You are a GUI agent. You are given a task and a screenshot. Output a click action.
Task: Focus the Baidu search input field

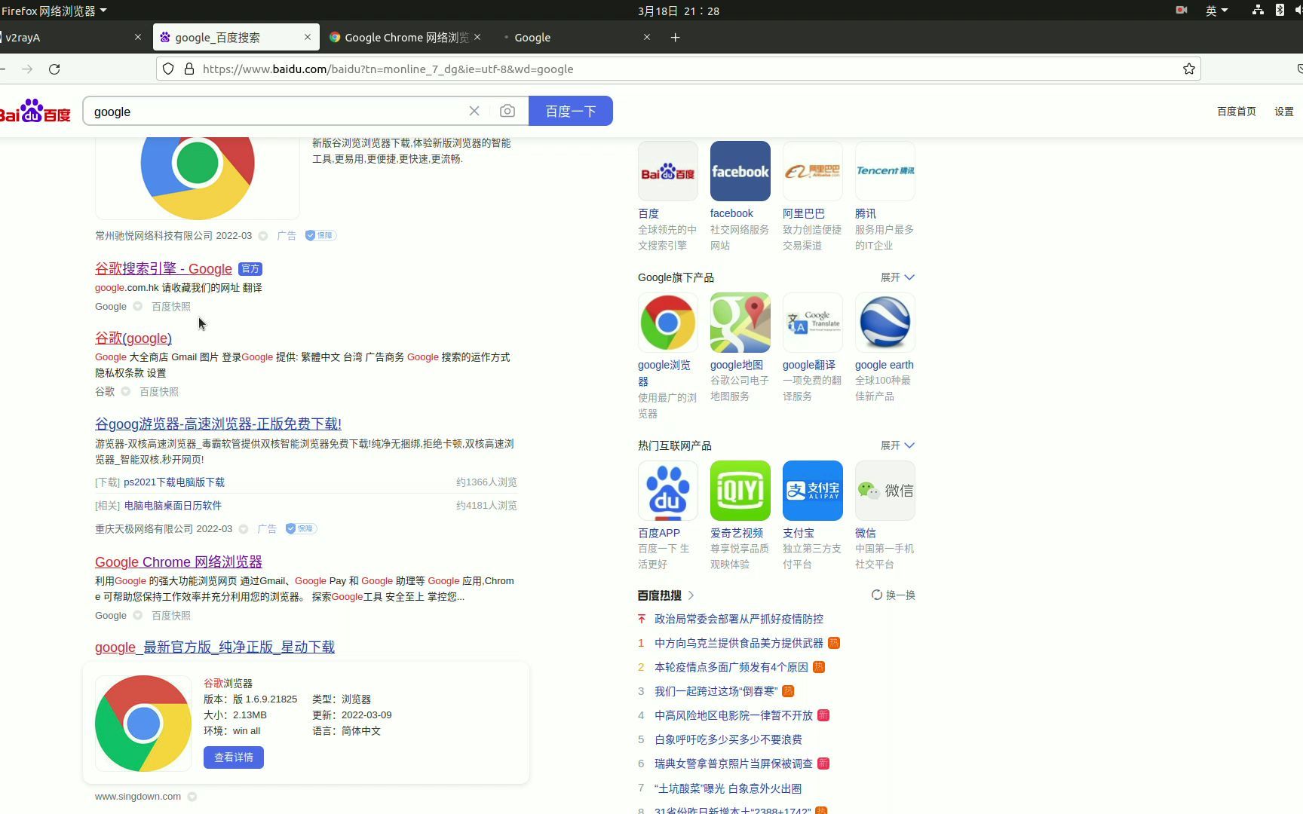click(275, 112)
